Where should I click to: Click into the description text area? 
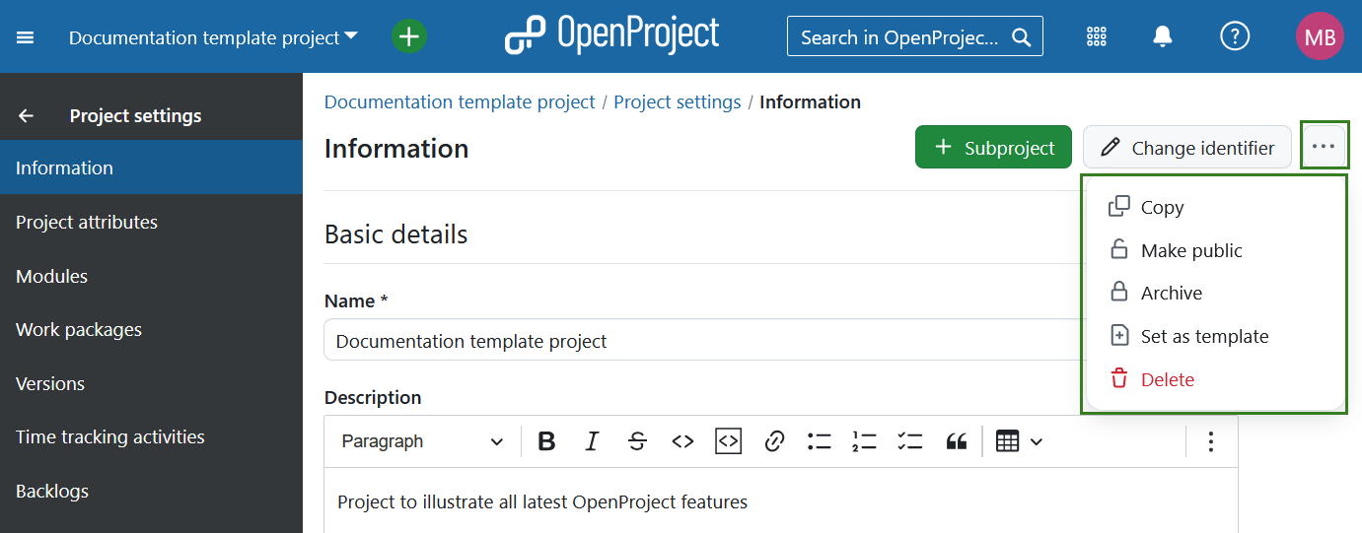780,501
